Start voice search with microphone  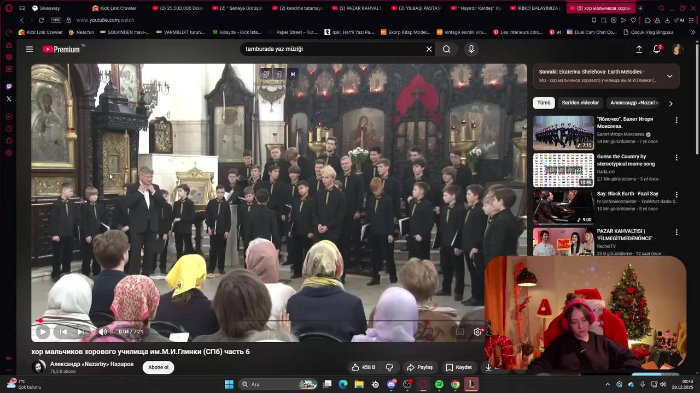point(471,49)
